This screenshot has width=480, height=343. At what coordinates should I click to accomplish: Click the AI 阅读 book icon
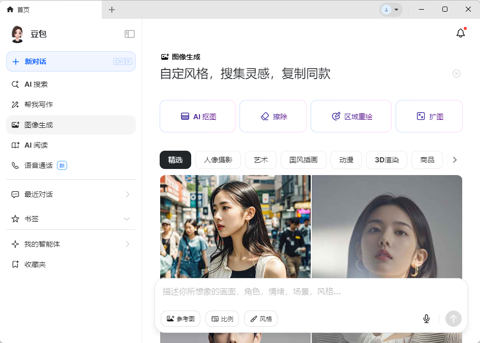(x=15, y=145)
